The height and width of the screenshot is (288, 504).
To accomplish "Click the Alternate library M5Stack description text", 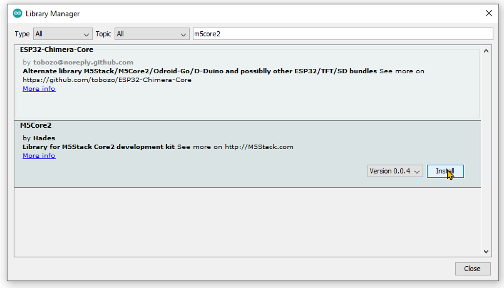I will [x=200, y=71].
